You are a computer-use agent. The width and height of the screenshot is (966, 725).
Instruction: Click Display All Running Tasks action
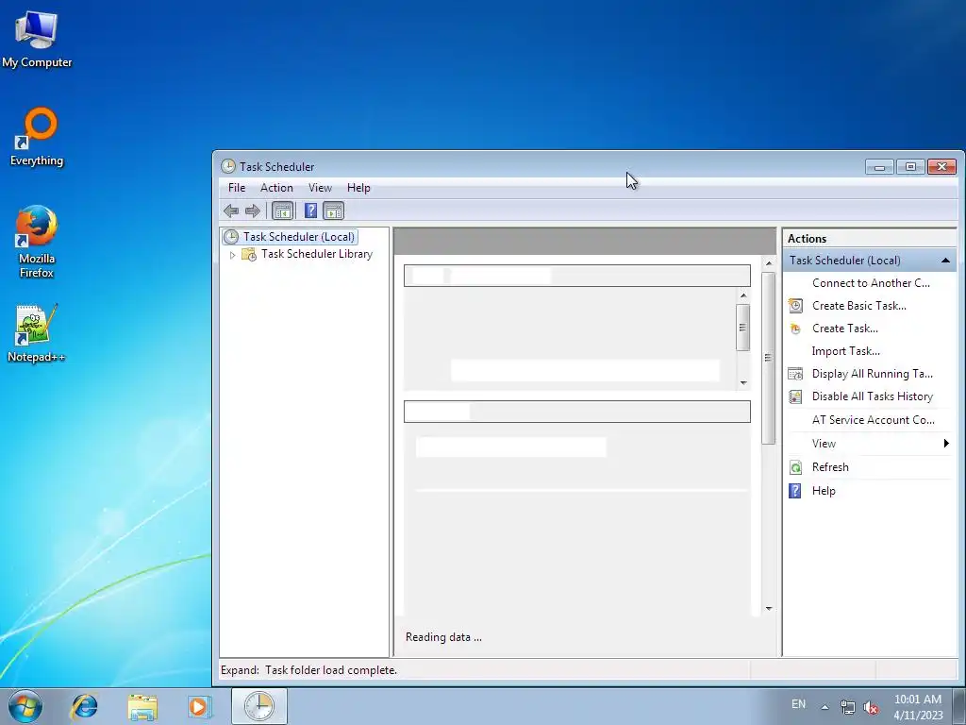(x=871, y=374)
